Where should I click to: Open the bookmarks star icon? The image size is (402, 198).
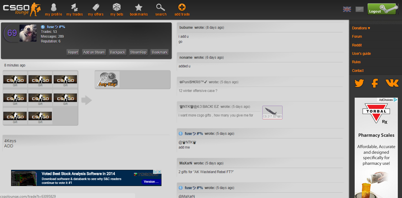[x=138, y=7]
